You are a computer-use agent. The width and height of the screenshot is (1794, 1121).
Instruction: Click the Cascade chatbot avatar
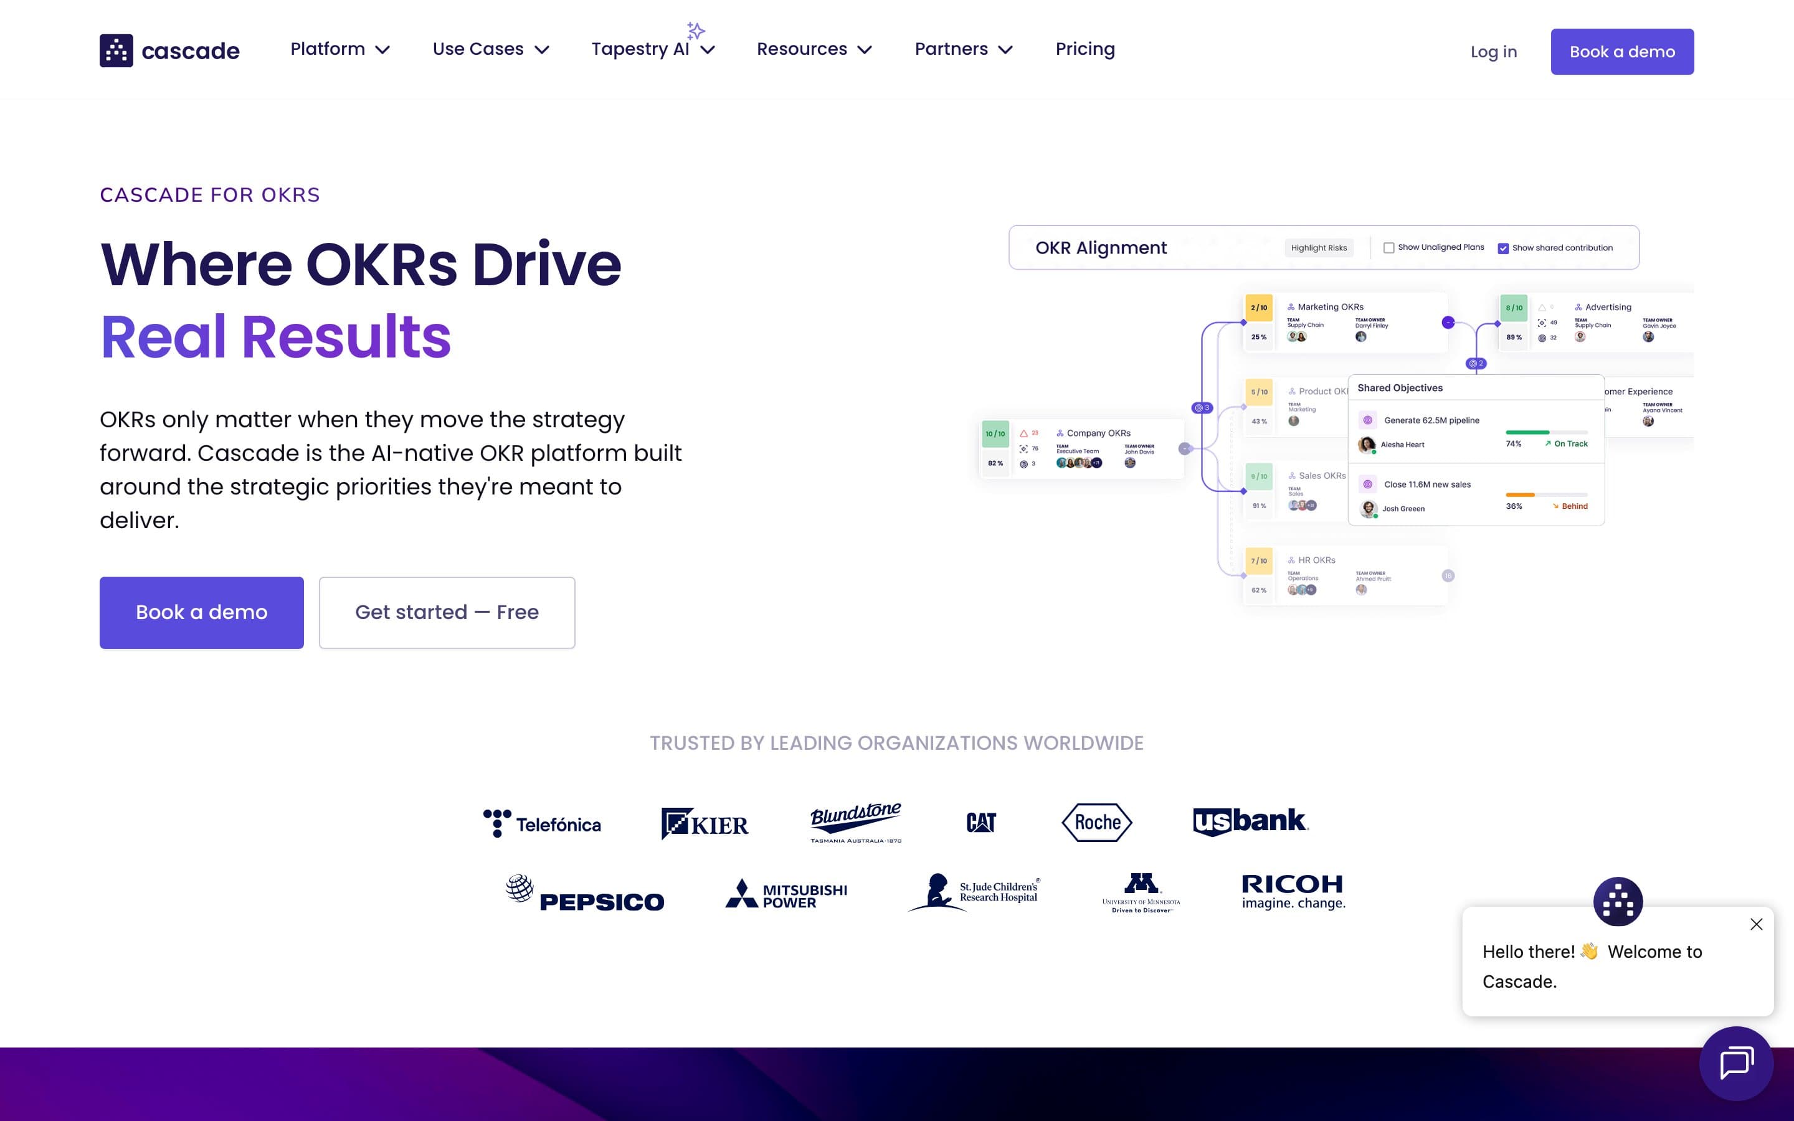click(x=1618, y=902)
